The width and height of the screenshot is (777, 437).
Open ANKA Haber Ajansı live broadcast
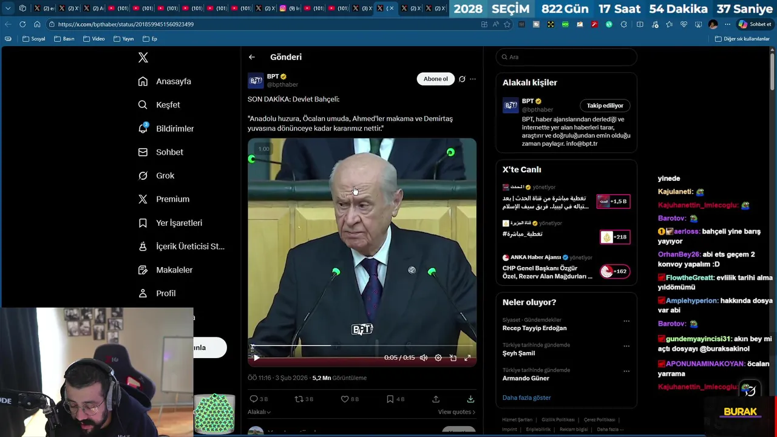(566, 267)
